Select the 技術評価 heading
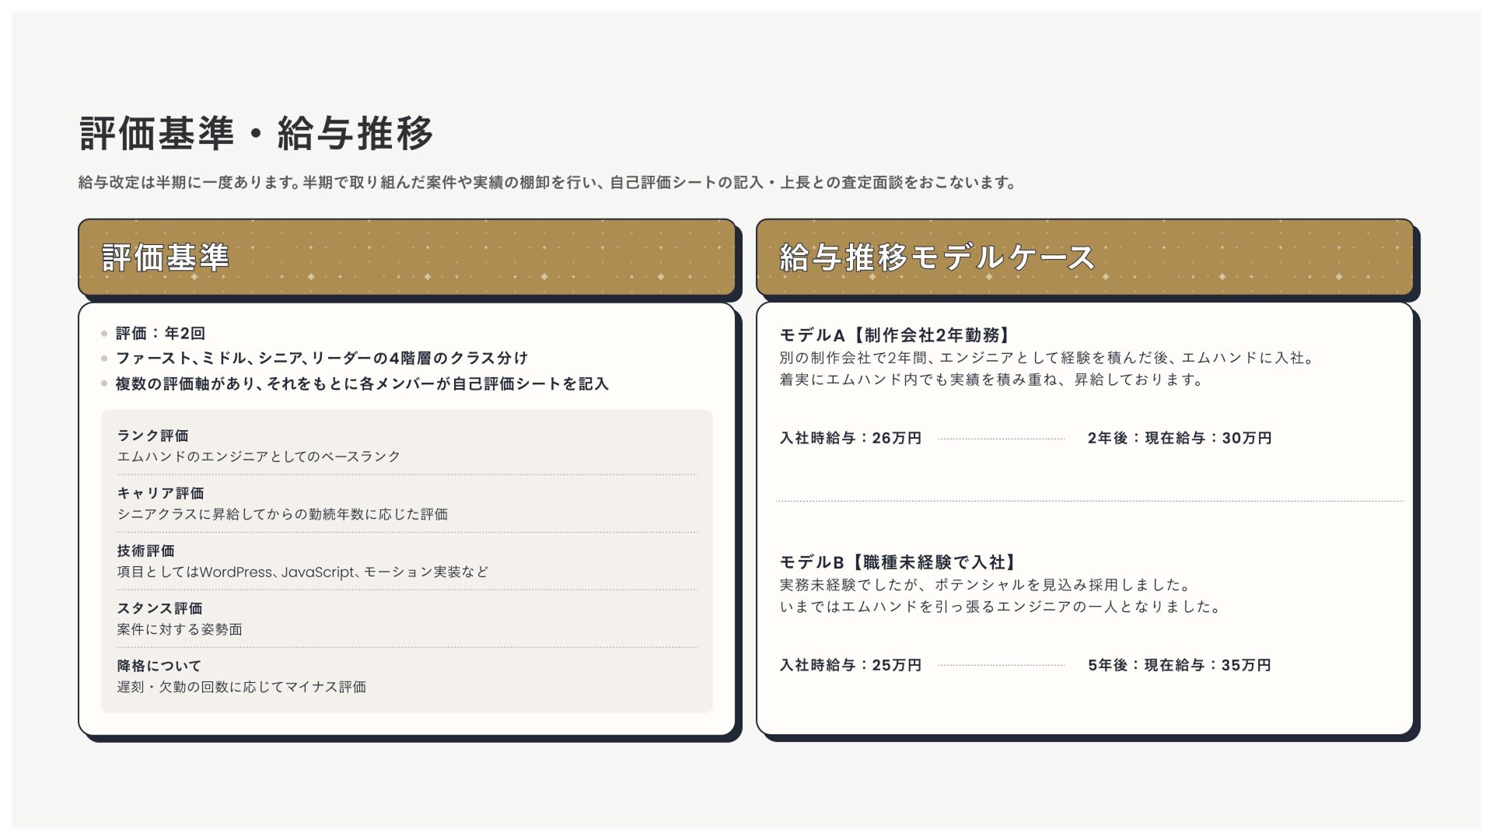The image size is (1493, 840). 146,551
